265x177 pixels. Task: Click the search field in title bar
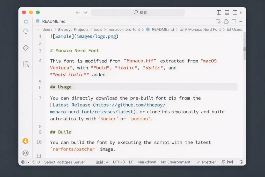point(138,12)
